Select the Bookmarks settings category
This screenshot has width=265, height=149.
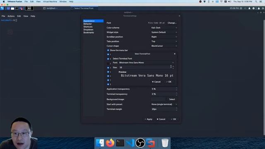tap(93, 32)
